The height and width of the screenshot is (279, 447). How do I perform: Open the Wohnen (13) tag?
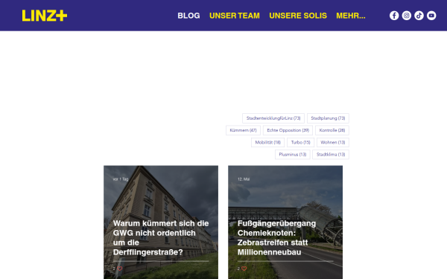click(x=333, y=142)
